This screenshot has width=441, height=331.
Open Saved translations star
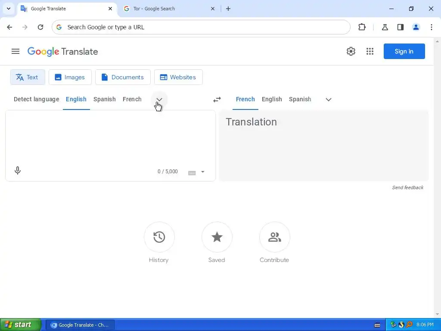point(217,237)
